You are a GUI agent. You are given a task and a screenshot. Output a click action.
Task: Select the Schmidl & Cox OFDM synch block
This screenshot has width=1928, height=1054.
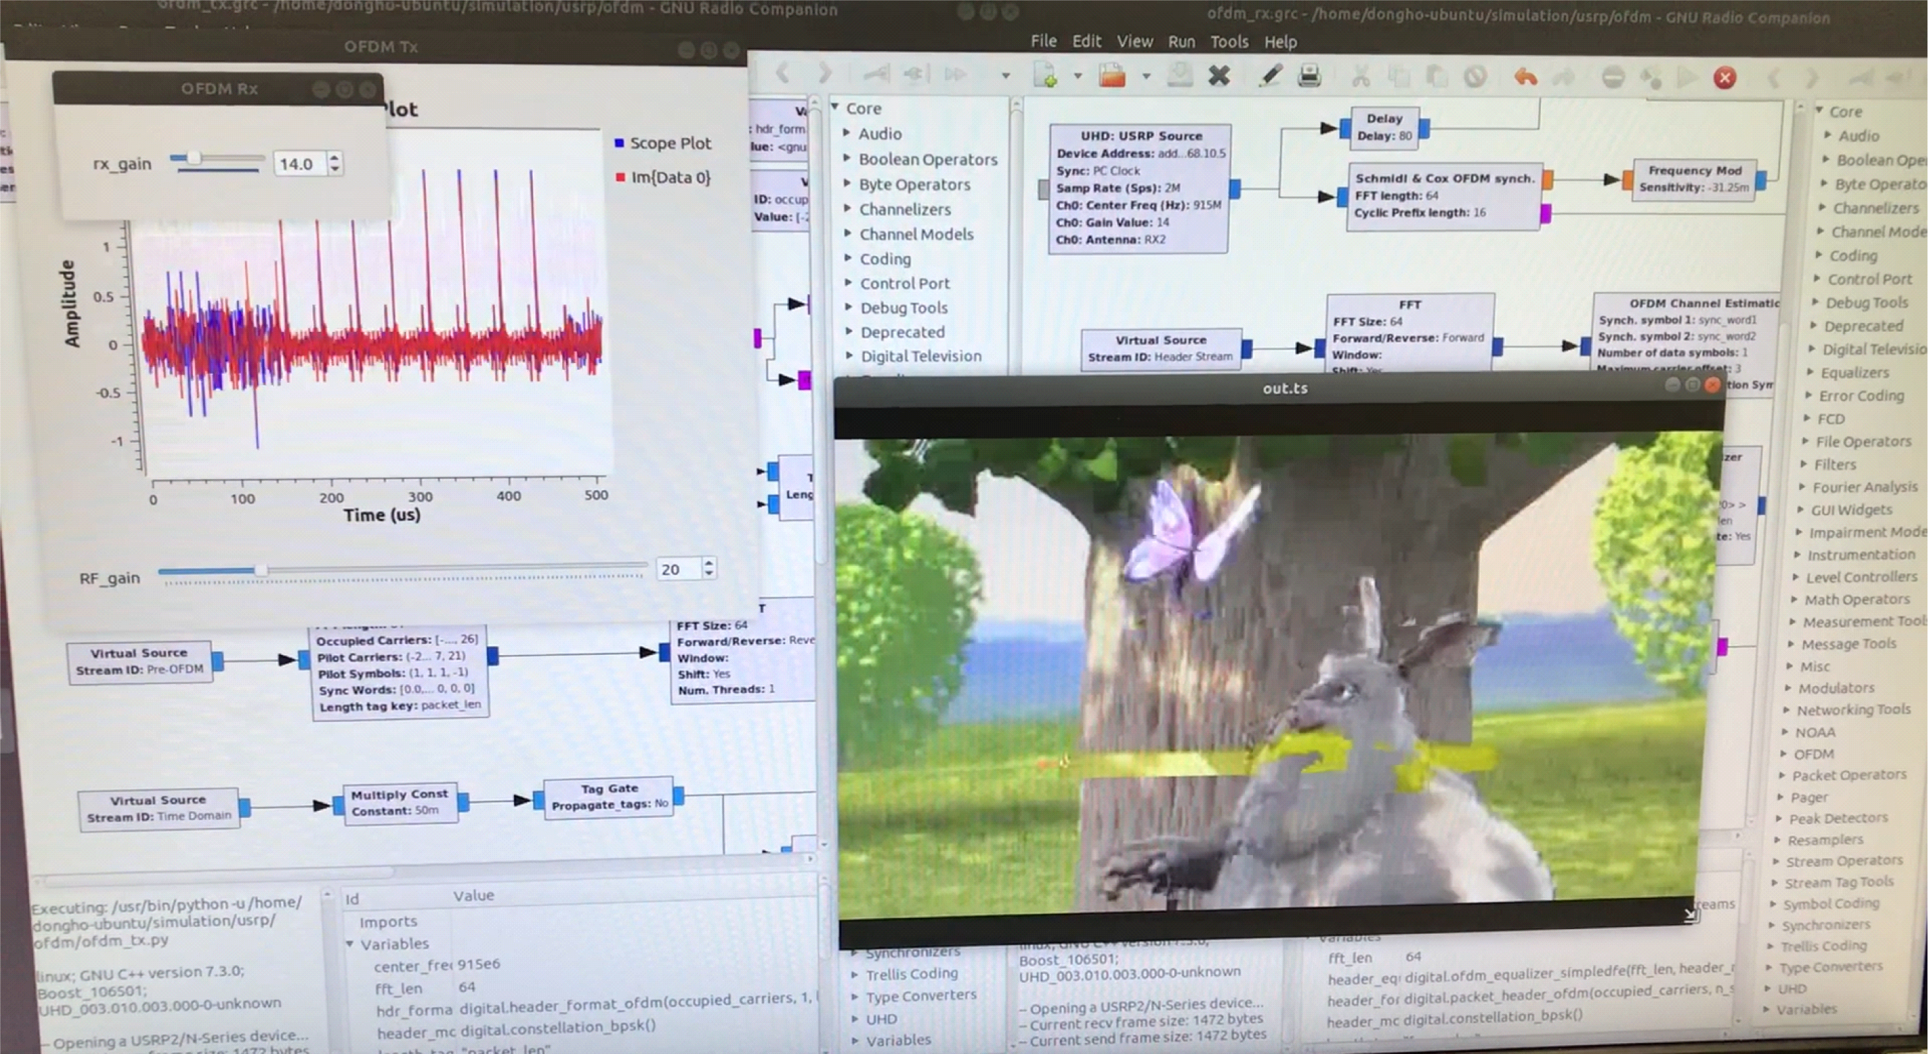1444,196
